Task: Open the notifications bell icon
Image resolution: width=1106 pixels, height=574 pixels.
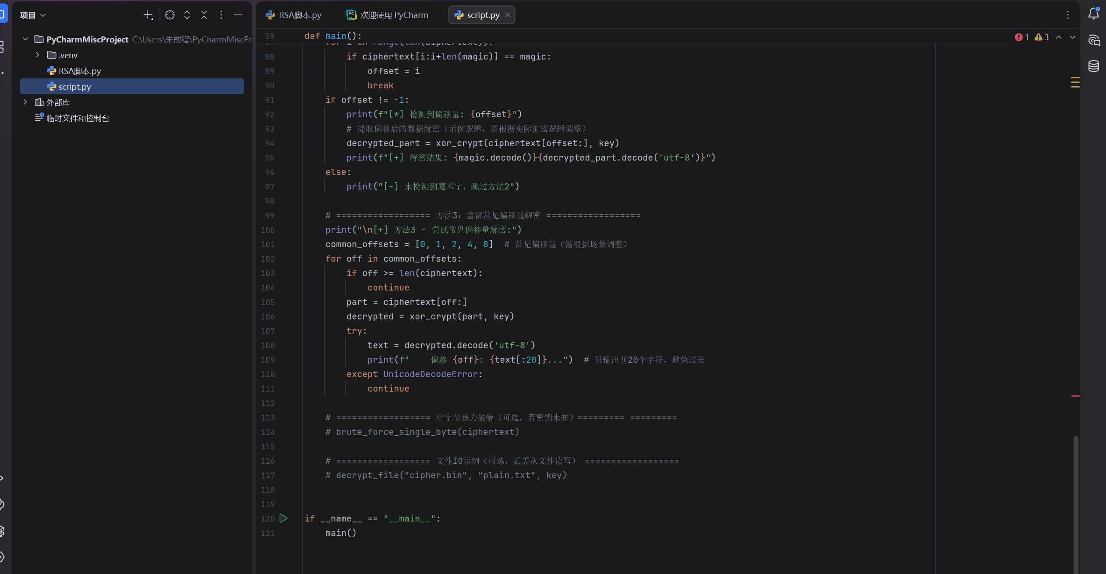Action: click(x=1094, y=14)
